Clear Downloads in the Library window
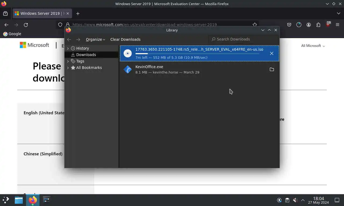Screen dimensions: 344x206 [x=125, y=39]
